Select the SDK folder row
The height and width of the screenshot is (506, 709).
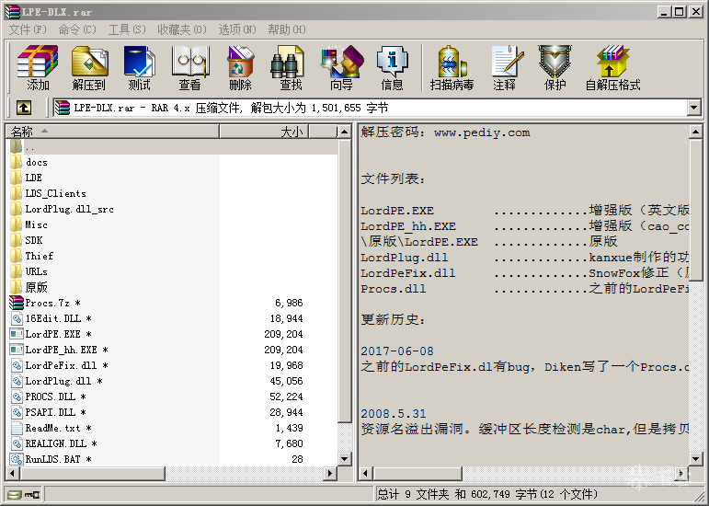[172, 240]
